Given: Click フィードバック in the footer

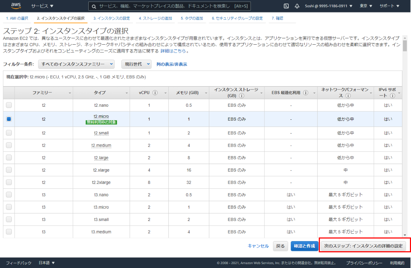Looking at the screenshot, I should pos(18,263).
